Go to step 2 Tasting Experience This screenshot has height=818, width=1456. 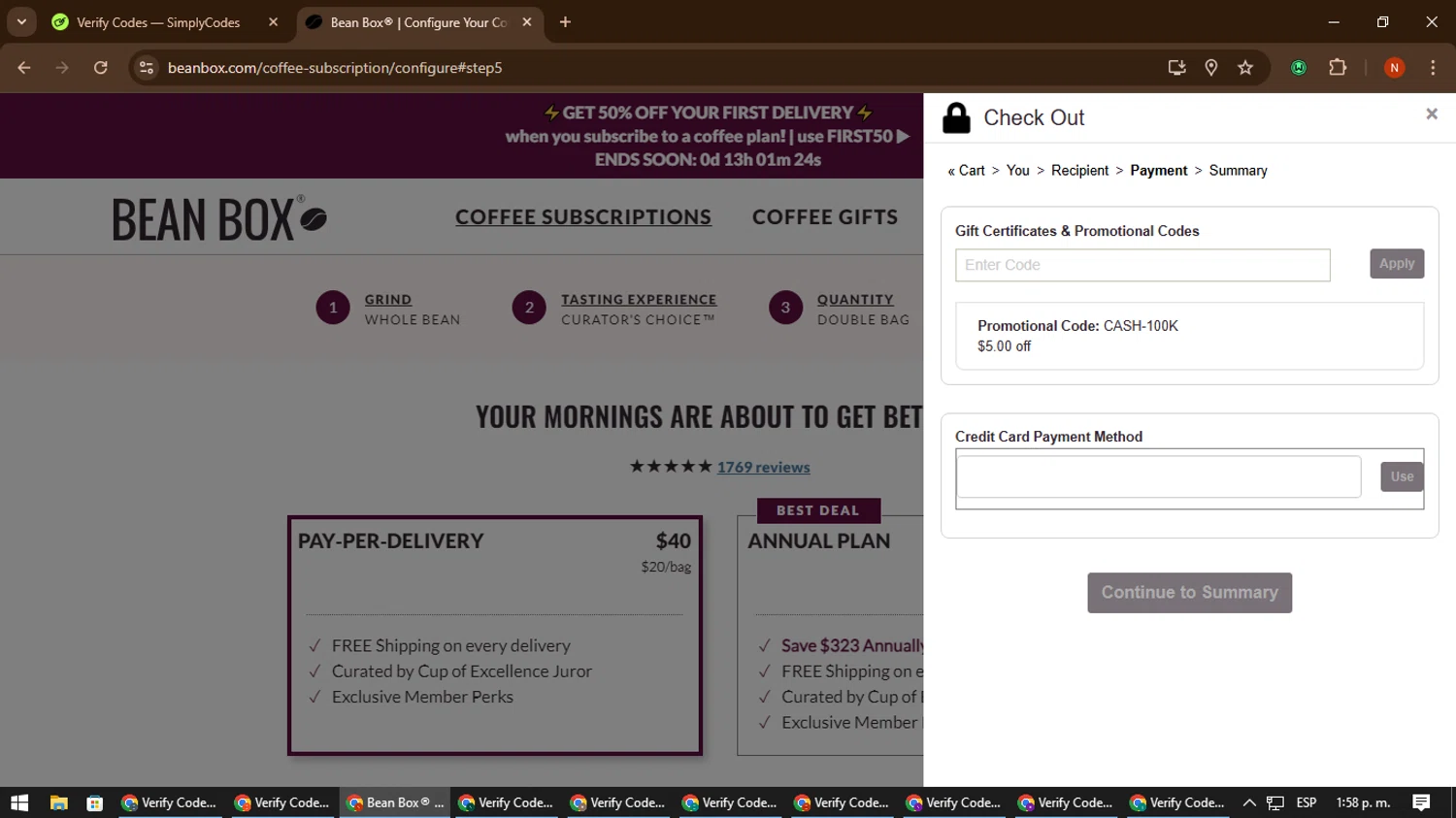639,300
